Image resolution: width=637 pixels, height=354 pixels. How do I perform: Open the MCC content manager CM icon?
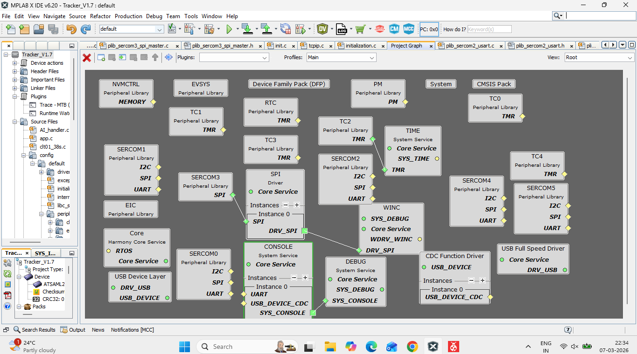394,29
